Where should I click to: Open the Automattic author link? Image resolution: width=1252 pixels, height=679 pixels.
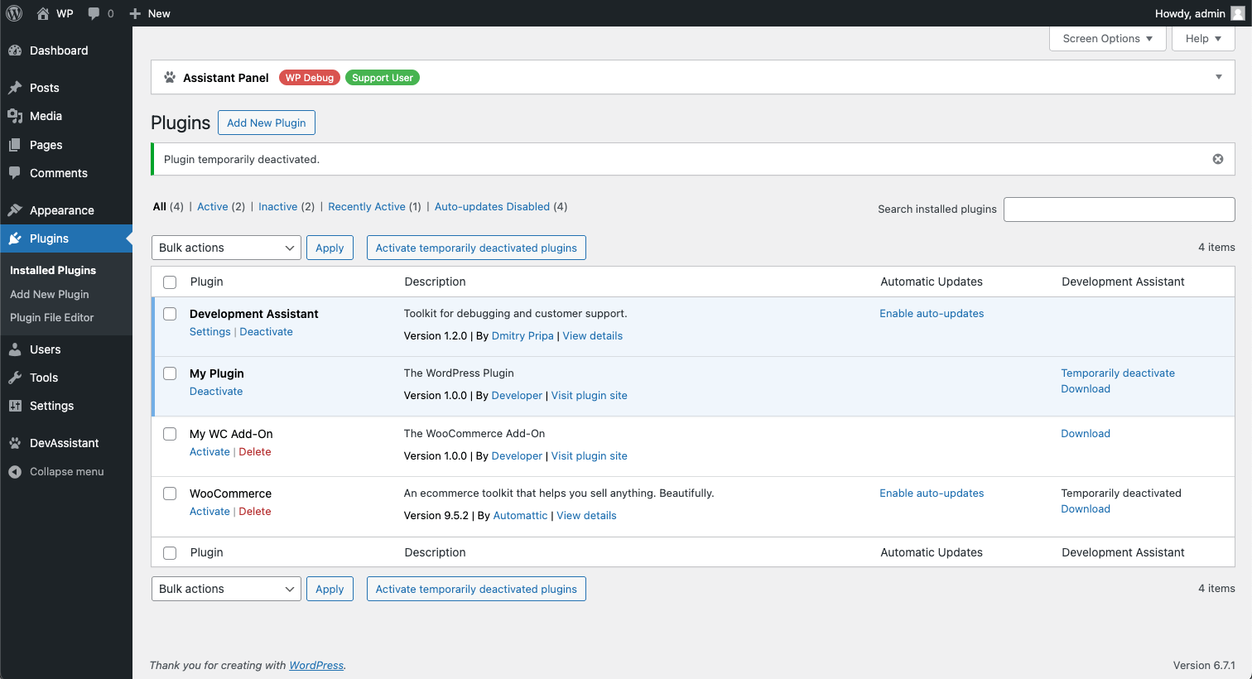520,515
